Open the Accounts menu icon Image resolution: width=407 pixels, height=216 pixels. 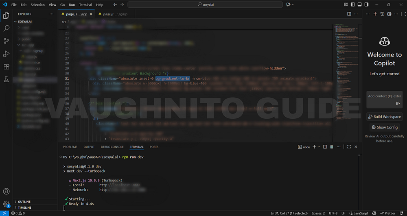click(6, 191)
